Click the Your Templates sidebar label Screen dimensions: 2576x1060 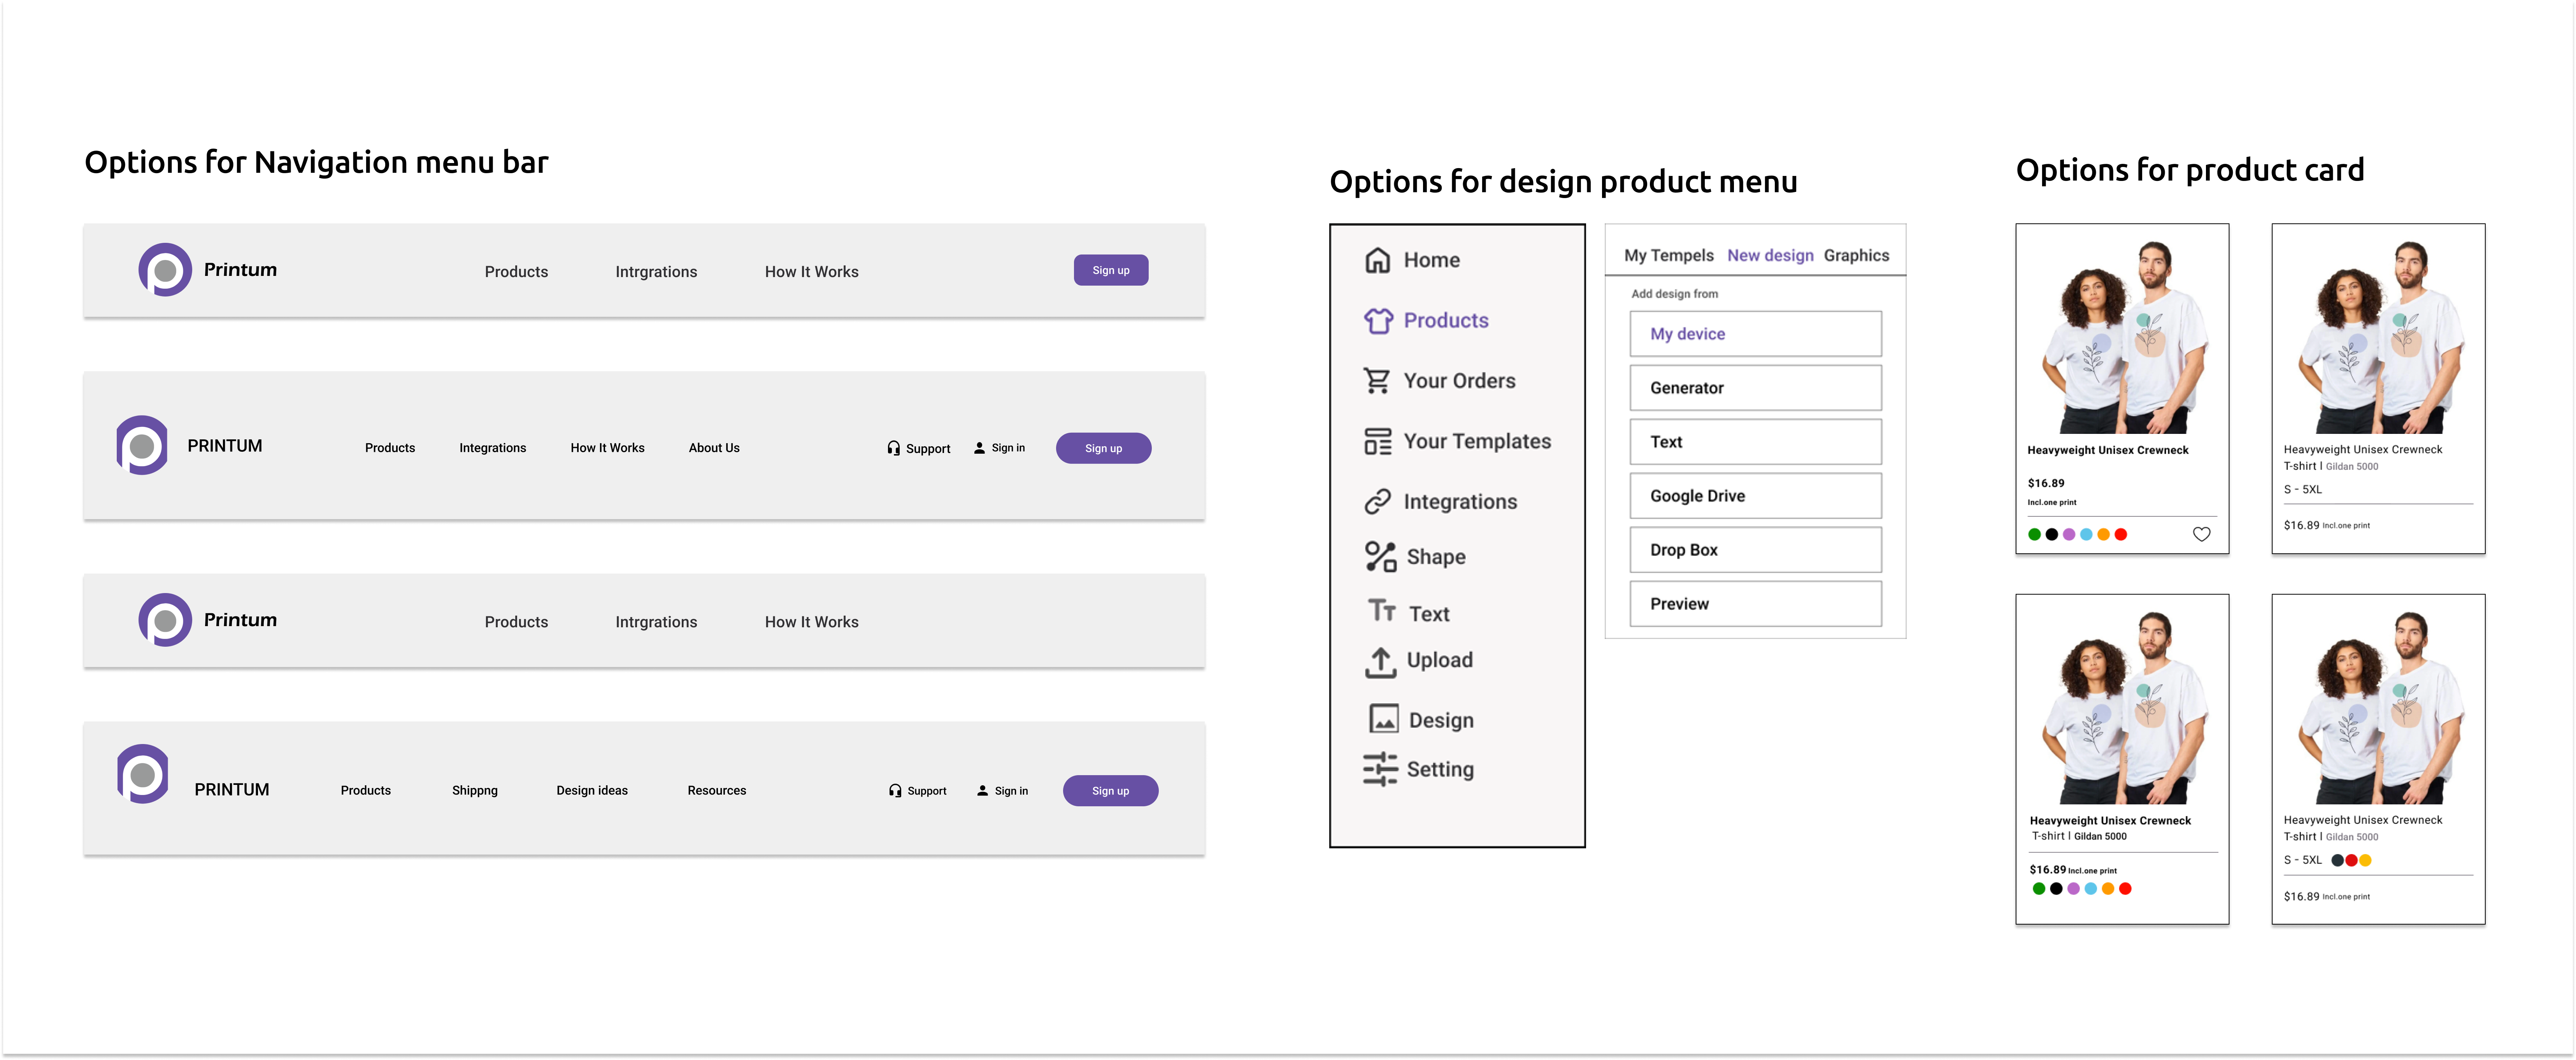[x=1477, y=442]
